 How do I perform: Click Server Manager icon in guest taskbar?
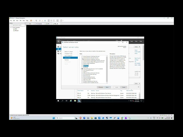79,101
